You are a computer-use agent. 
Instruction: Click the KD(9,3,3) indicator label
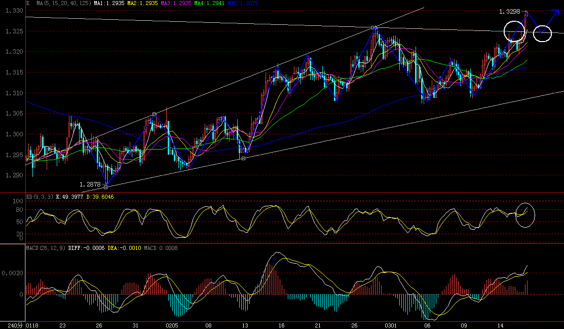coord(40,197)
